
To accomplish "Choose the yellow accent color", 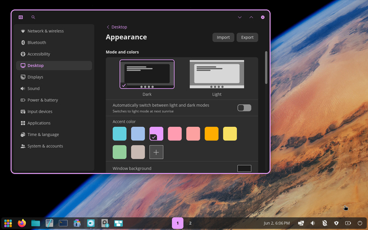I will pyautogui.click(x=230, y=133).
